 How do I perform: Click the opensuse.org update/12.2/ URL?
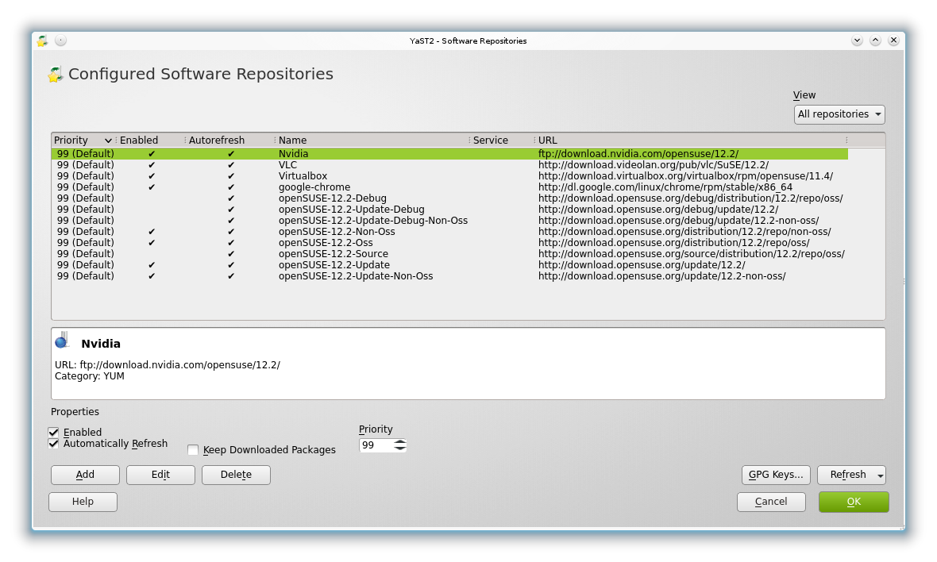(642, 265)
